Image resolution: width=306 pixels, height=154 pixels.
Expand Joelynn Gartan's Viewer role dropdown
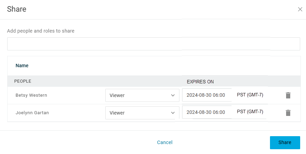click(142, 113)
